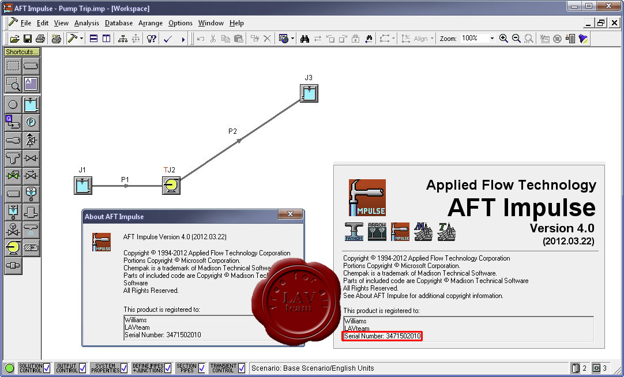
Task: Open the View menu
Action: 61,23
